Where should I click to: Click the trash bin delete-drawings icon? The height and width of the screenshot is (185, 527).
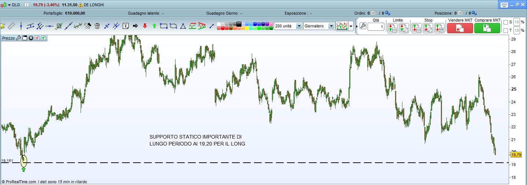click(x=97, y=26)
